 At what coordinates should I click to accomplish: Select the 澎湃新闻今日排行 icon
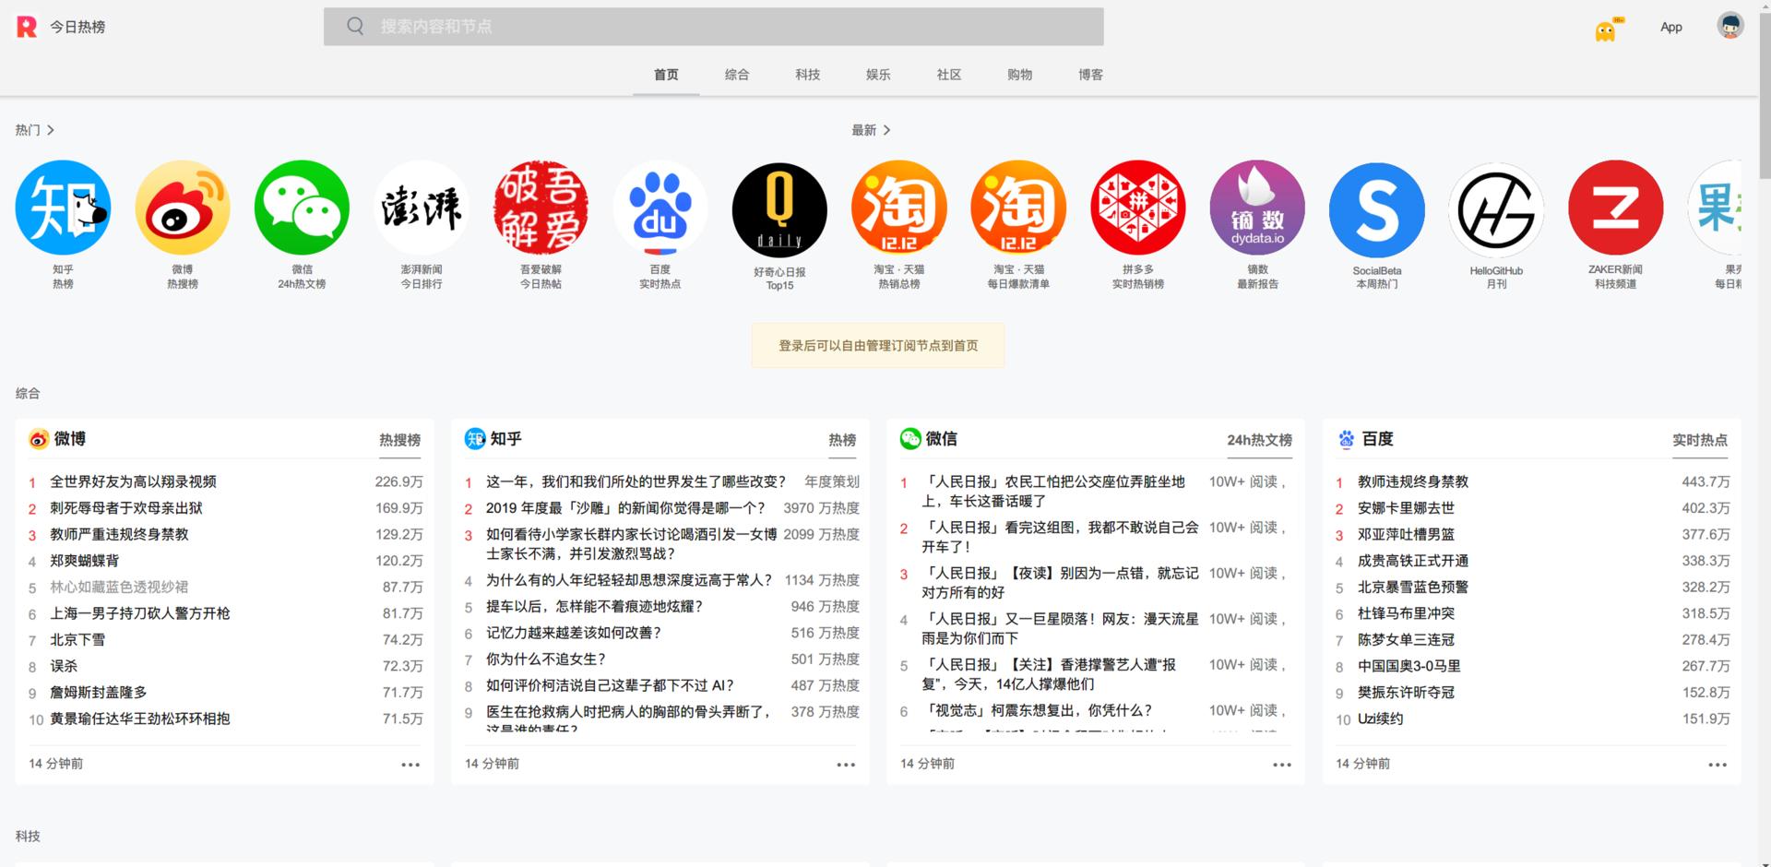421,207
